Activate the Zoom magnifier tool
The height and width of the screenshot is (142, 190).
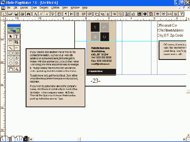(x=16, y=69)
